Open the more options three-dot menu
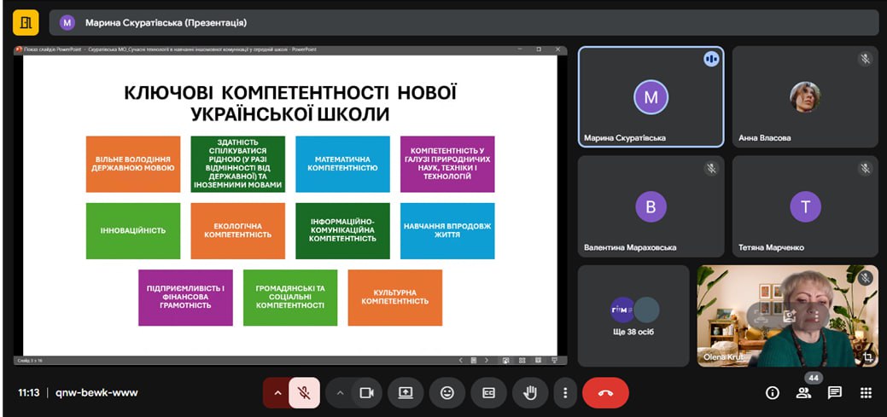The width and height of the screenshot is (887, 417). point(565,393)
